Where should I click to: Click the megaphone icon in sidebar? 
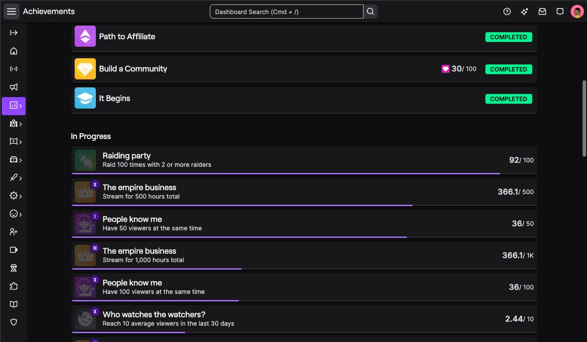click(14, 87)
